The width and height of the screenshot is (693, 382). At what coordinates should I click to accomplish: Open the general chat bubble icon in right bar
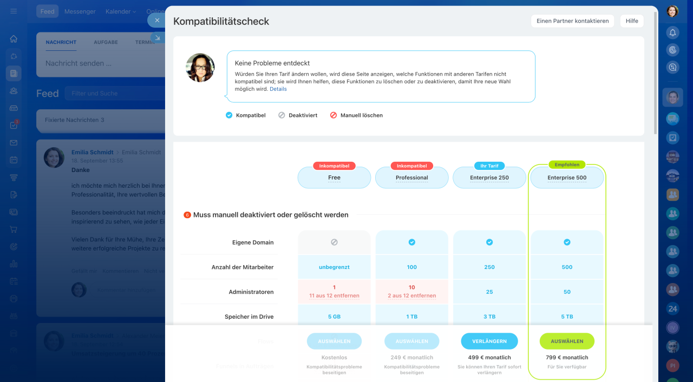click(x=672, y=118)
